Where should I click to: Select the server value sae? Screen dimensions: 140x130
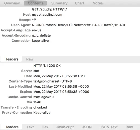click(36, 71)
